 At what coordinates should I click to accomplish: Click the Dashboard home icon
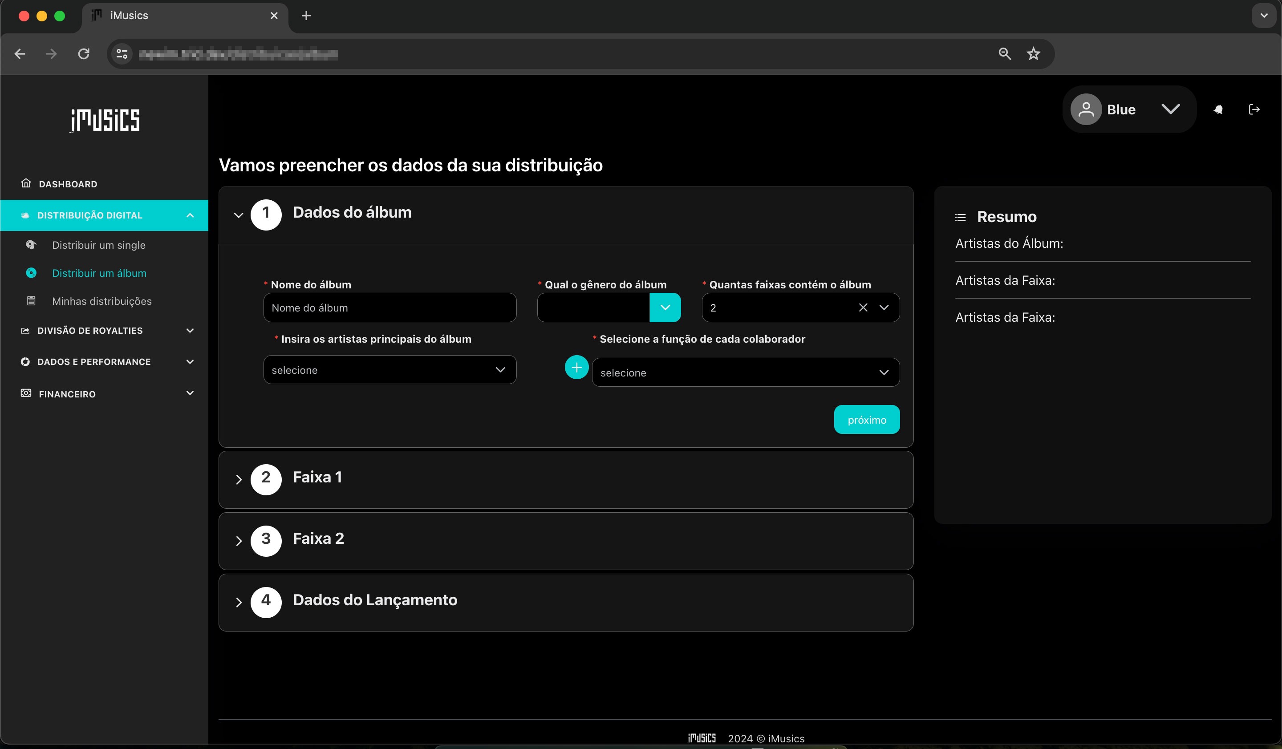tap(26, 183)
